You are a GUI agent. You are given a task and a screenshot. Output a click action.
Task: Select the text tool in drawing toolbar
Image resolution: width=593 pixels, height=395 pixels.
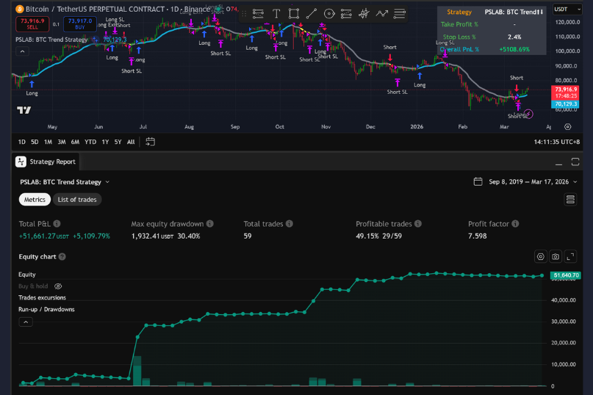[276, 13]
